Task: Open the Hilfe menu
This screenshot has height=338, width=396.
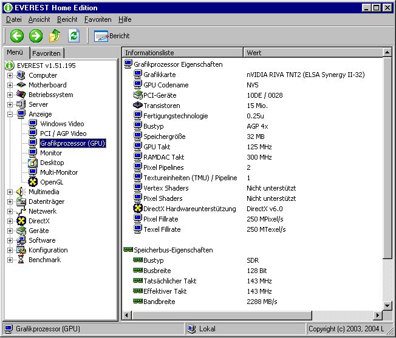Action: click(125, 19)
